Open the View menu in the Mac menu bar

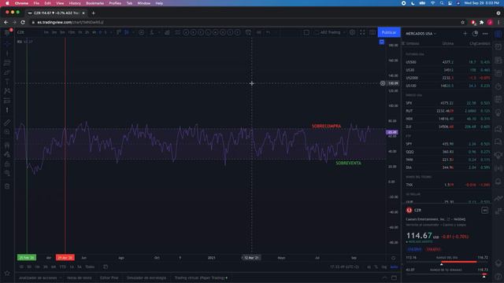coord(60,3)
